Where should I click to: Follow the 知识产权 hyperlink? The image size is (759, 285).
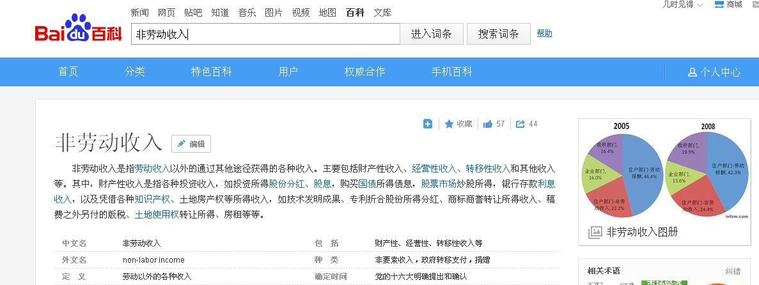[x=152, y=199]
